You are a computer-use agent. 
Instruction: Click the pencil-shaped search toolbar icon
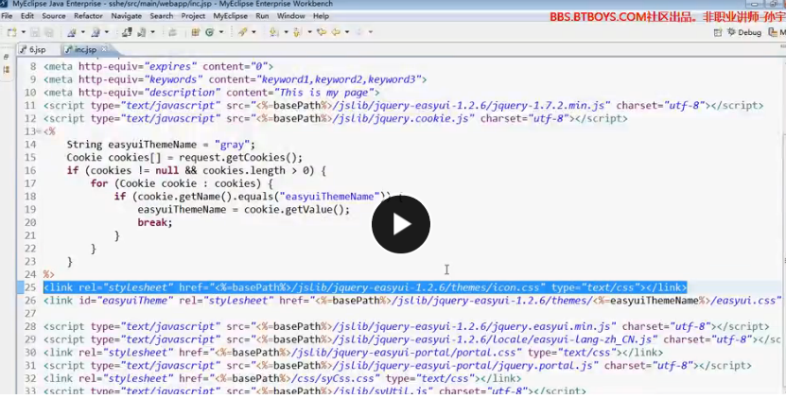[x=243, y=32]
